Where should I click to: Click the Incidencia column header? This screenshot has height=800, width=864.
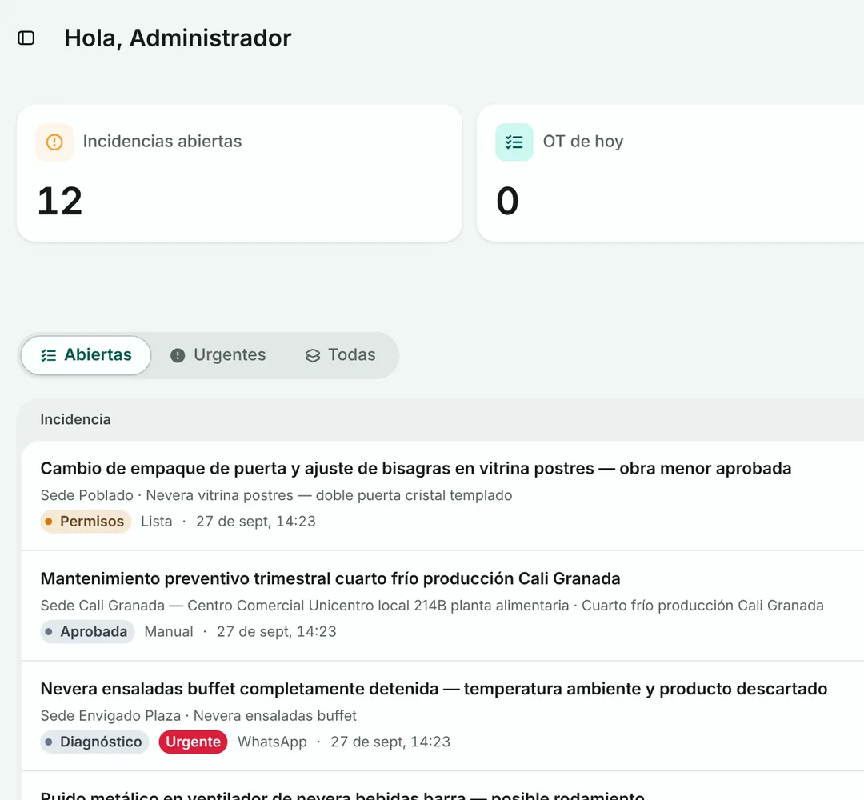coord(75,420)
